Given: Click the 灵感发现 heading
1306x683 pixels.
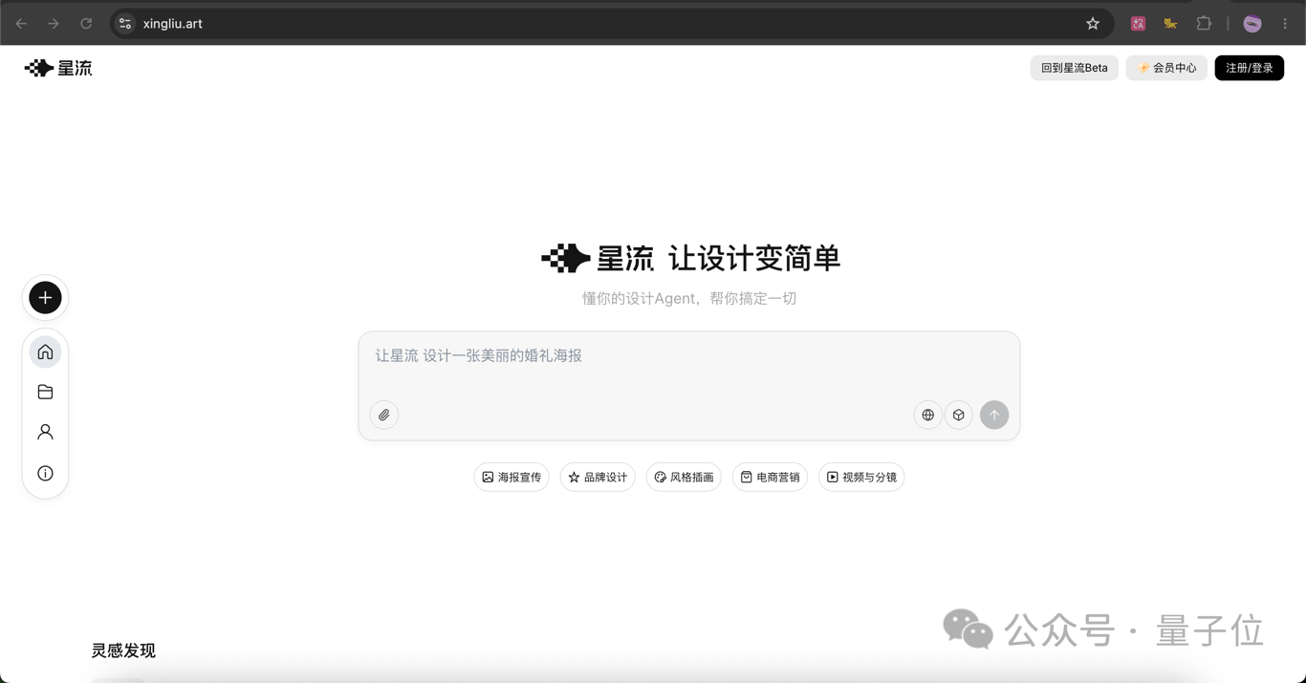Looking at the screenshot, I should (123, 651).
